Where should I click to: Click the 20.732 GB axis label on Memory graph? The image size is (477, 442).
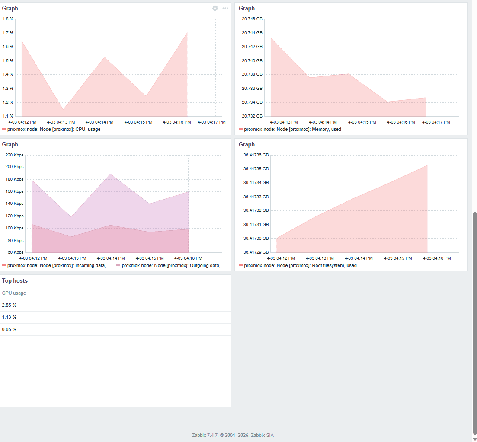click(x=252, y=116)
